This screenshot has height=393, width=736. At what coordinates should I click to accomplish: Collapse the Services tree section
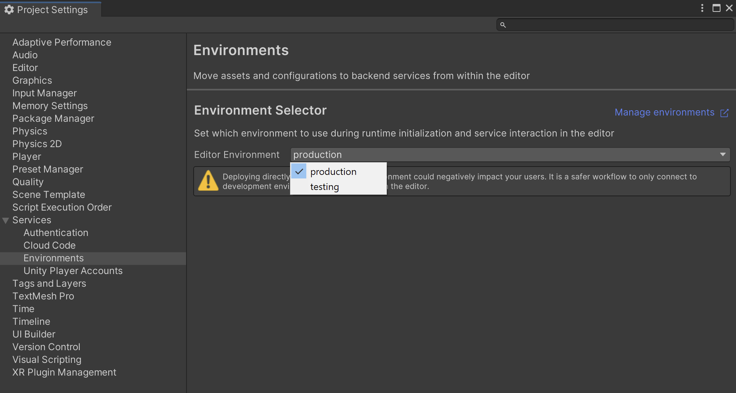coord(6,220)
